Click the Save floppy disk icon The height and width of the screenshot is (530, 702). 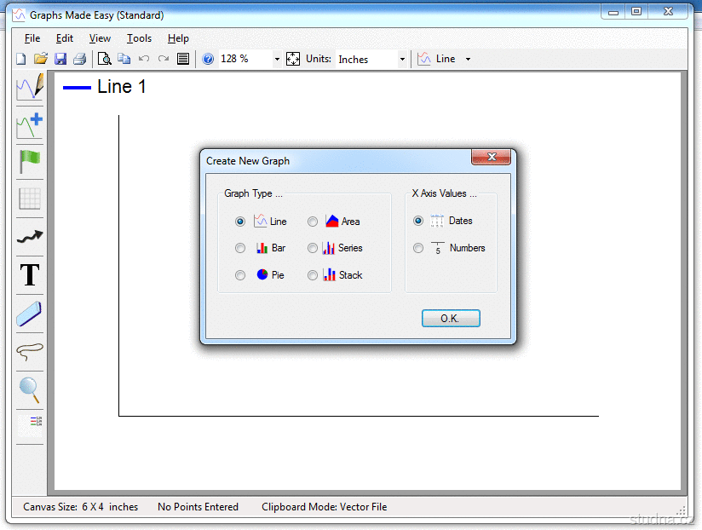pyautogui.click(x=60, y=59)
